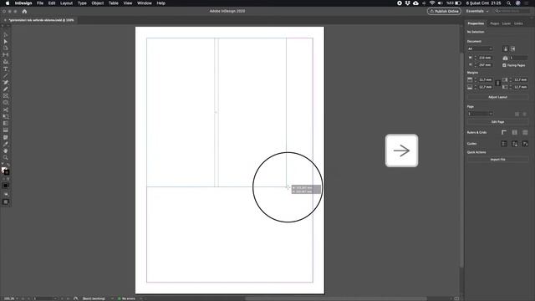Click the stroke color swatch
This screenshot has height=301, width=535.
[x=7, y=173]
